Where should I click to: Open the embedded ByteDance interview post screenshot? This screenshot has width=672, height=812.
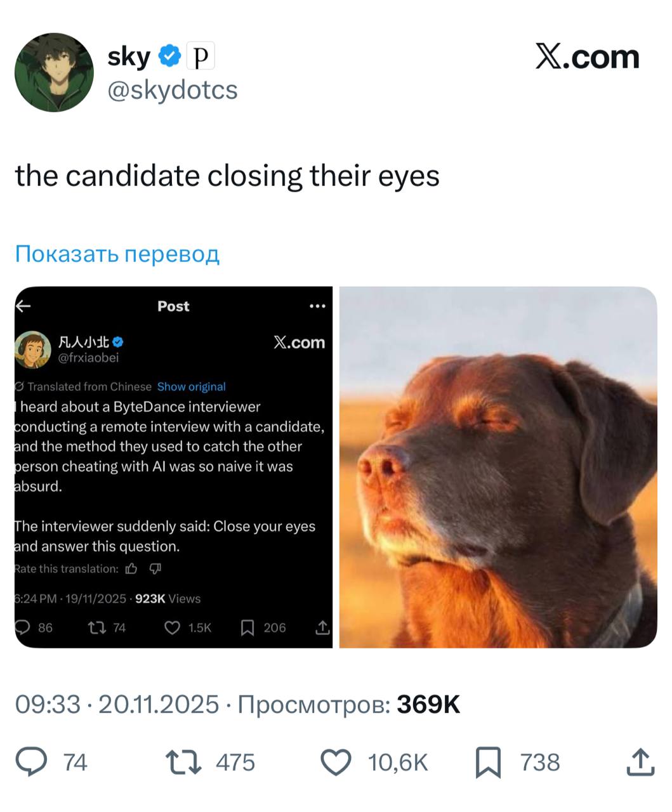[173, 467]
